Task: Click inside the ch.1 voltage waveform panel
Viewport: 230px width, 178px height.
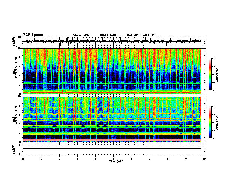Action: coord(114,41)
